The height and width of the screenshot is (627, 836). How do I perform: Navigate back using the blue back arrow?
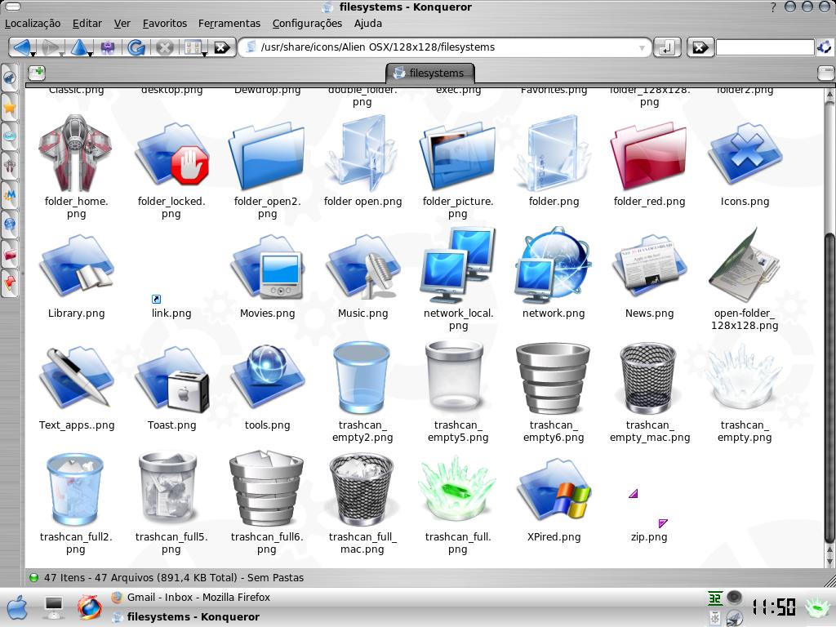(22, 47)
